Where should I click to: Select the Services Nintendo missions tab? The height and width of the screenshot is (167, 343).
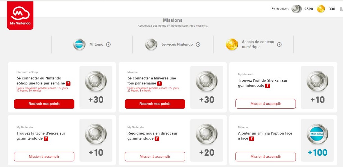[x=173, y=44]
